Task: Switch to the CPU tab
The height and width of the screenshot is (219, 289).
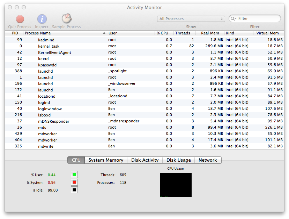Action: click(x=76, y=160)
